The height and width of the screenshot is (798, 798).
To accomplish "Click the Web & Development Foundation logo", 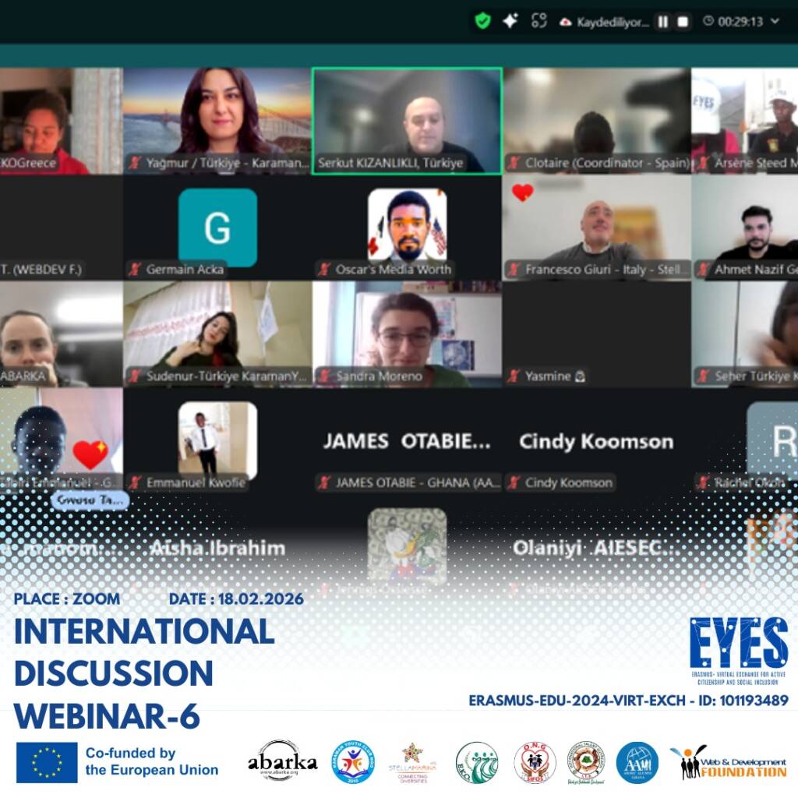I will pos(728,762).
